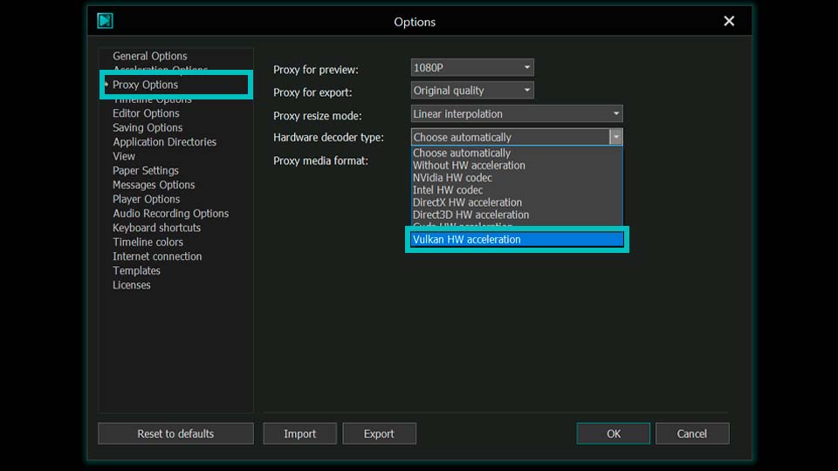Open Keyboard shortcuts section
This screenshot has height=471, width=838.
coord(156,228)
